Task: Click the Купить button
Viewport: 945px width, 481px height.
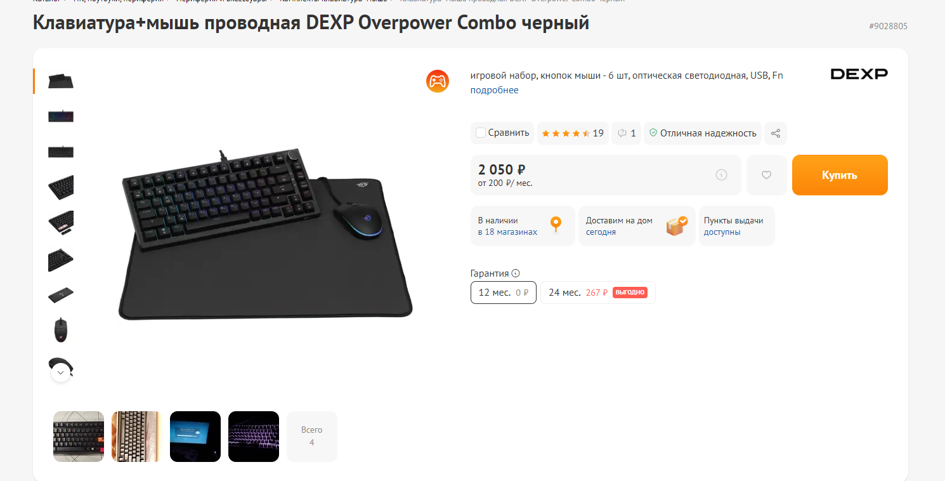Action: tap(840, 175)
